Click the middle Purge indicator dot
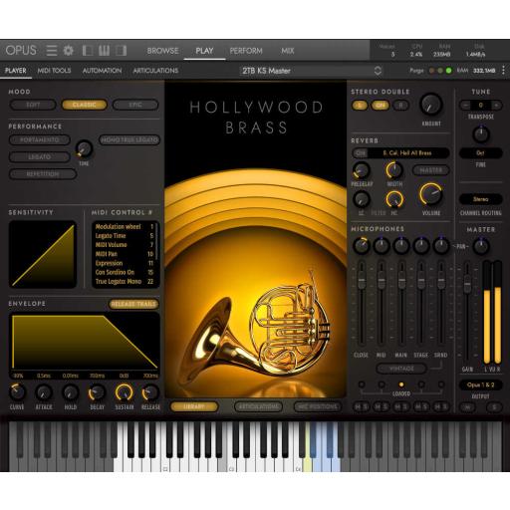This screenshot has height=510, width=510. [440, 71]
